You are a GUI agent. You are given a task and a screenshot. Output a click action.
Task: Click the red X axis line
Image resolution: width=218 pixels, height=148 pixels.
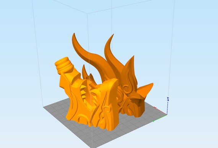tap(161, 111)
